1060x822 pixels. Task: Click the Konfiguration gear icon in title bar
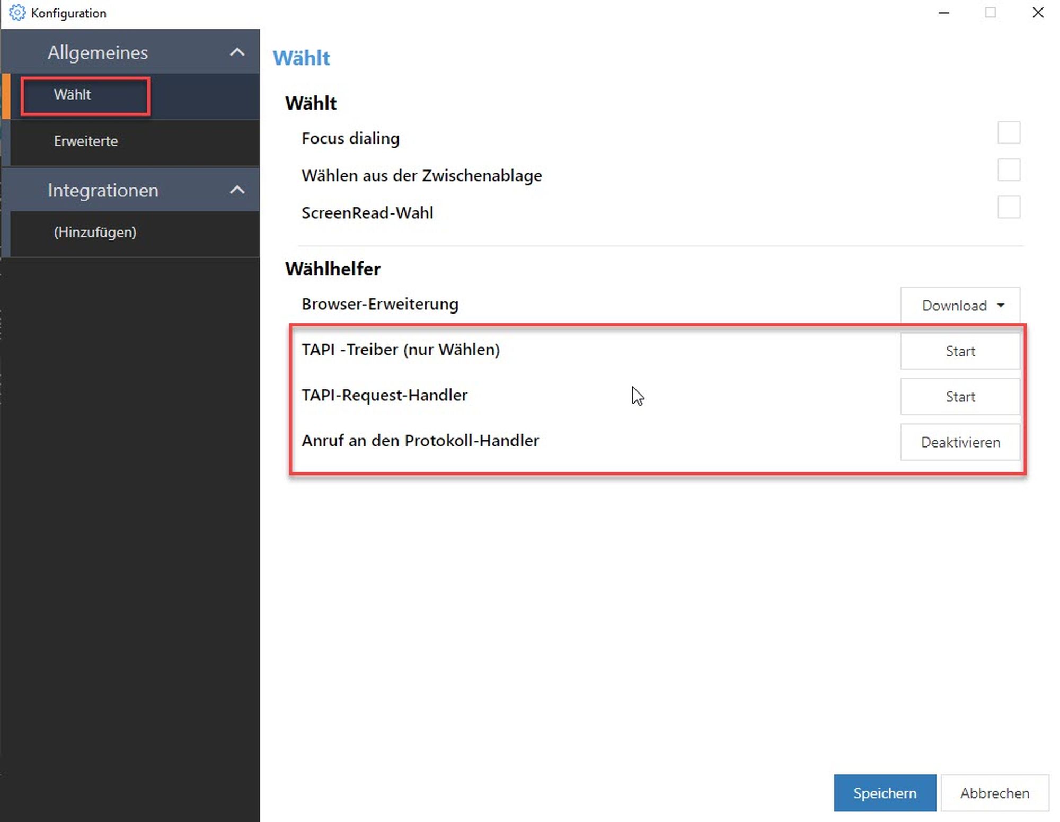pos(17,13)
